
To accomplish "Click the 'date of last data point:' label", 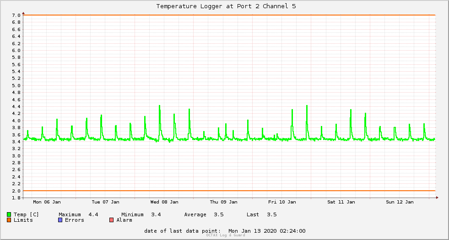I will [183, 231].
